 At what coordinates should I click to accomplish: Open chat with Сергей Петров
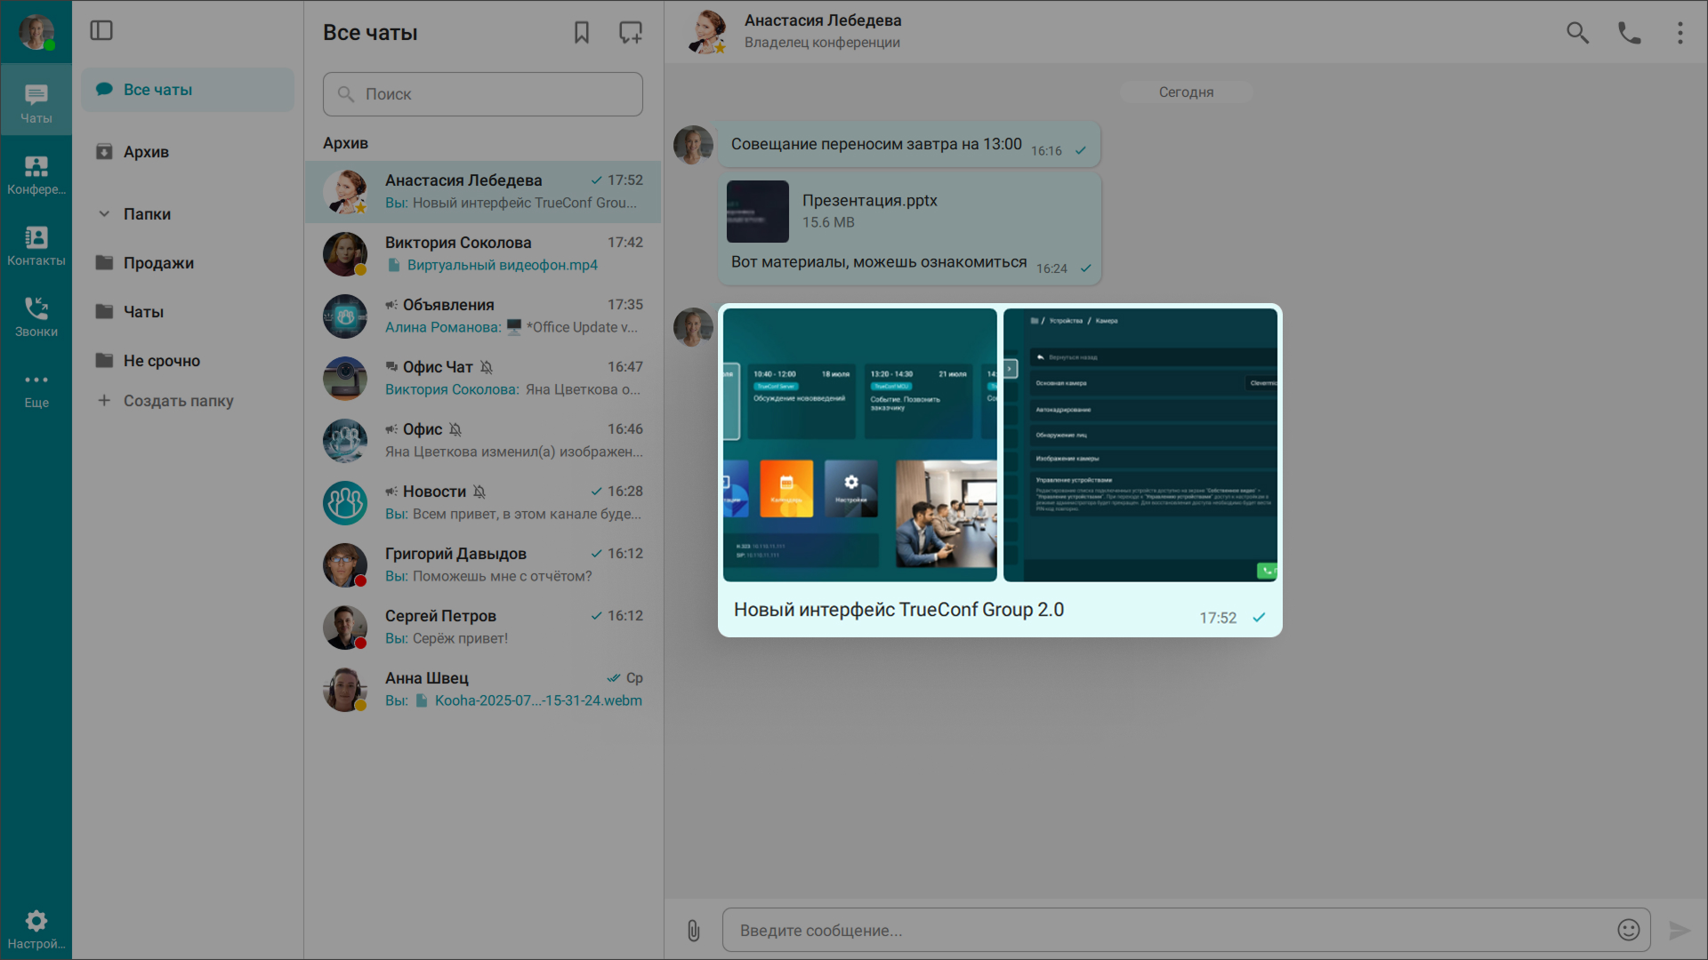coord(483,628)
